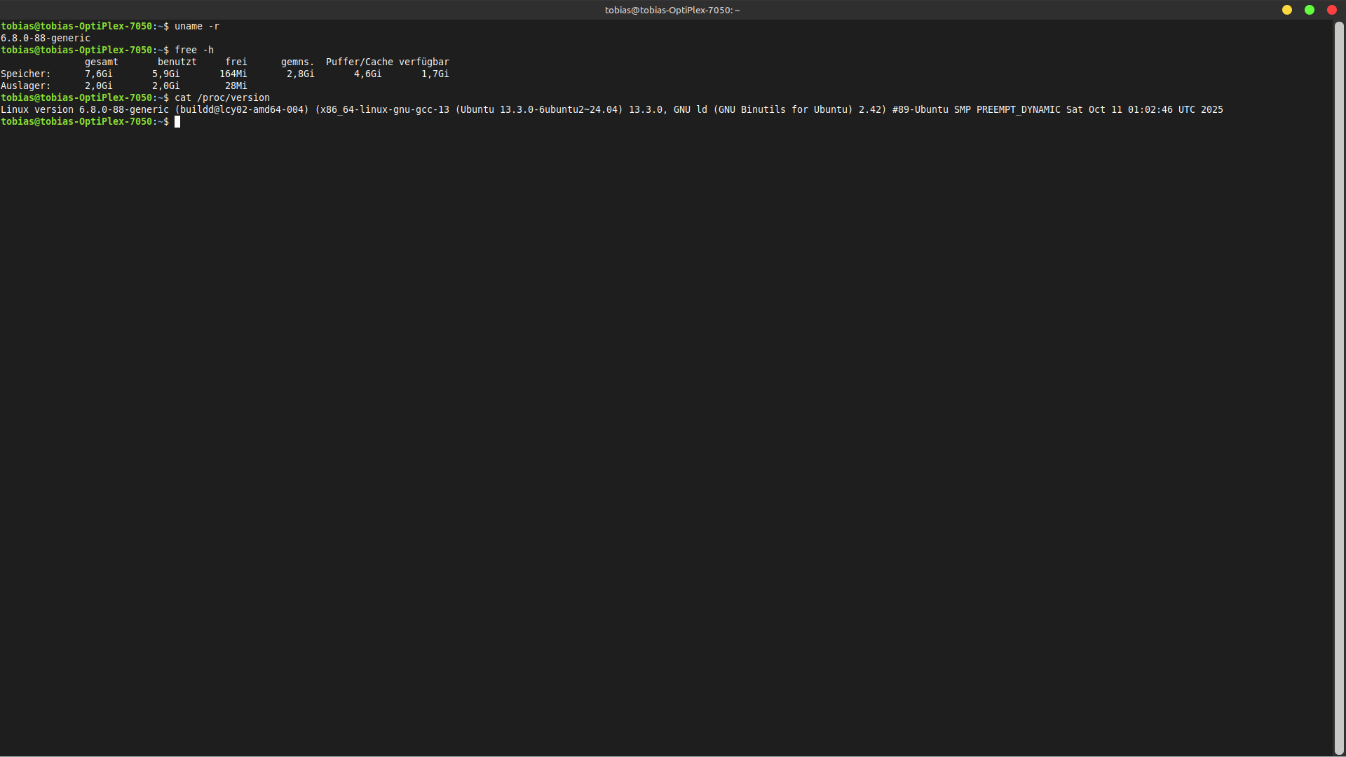This screenshot has height=757, width=1346.
Task: Click the 'cat /proc/version' command text
Action: pos(222,97)
